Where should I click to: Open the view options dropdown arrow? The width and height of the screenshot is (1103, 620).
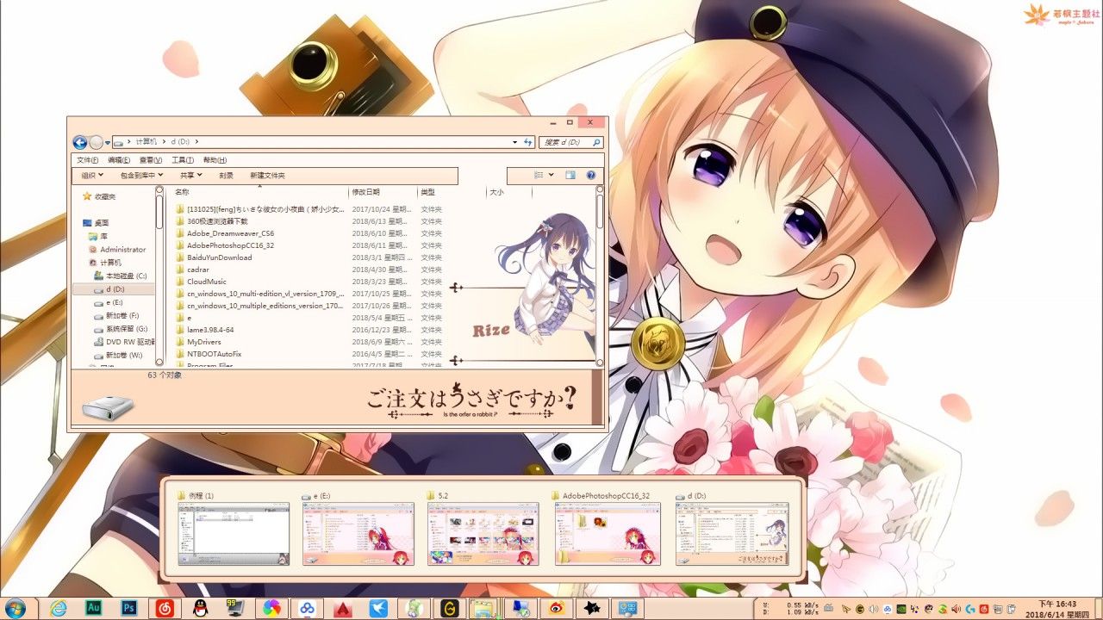(x=551, y=175)
